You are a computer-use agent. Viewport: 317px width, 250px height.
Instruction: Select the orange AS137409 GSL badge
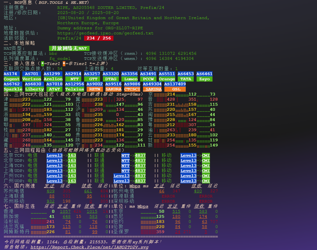click(x=175, y=87)
